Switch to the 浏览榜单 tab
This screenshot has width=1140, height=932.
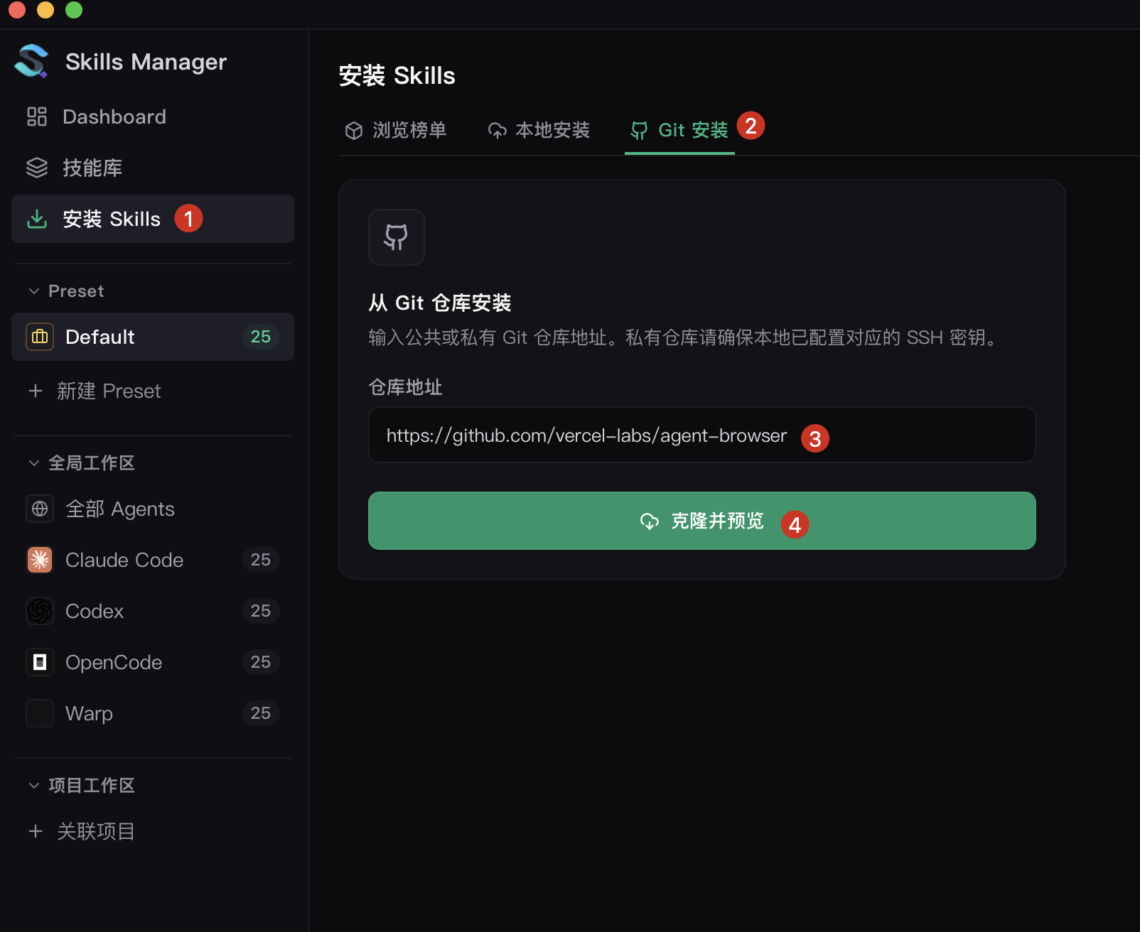tap(396, 131)
